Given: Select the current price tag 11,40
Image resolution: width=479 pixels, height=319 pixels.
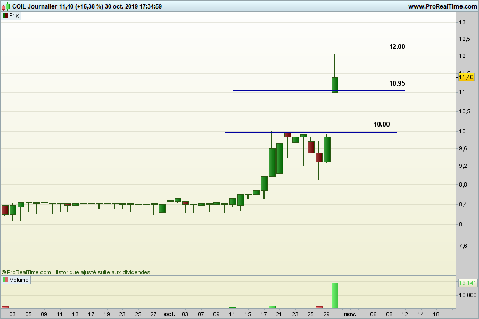Looking at the screenshot, I should pyautogui.click(x=466, y=77).
